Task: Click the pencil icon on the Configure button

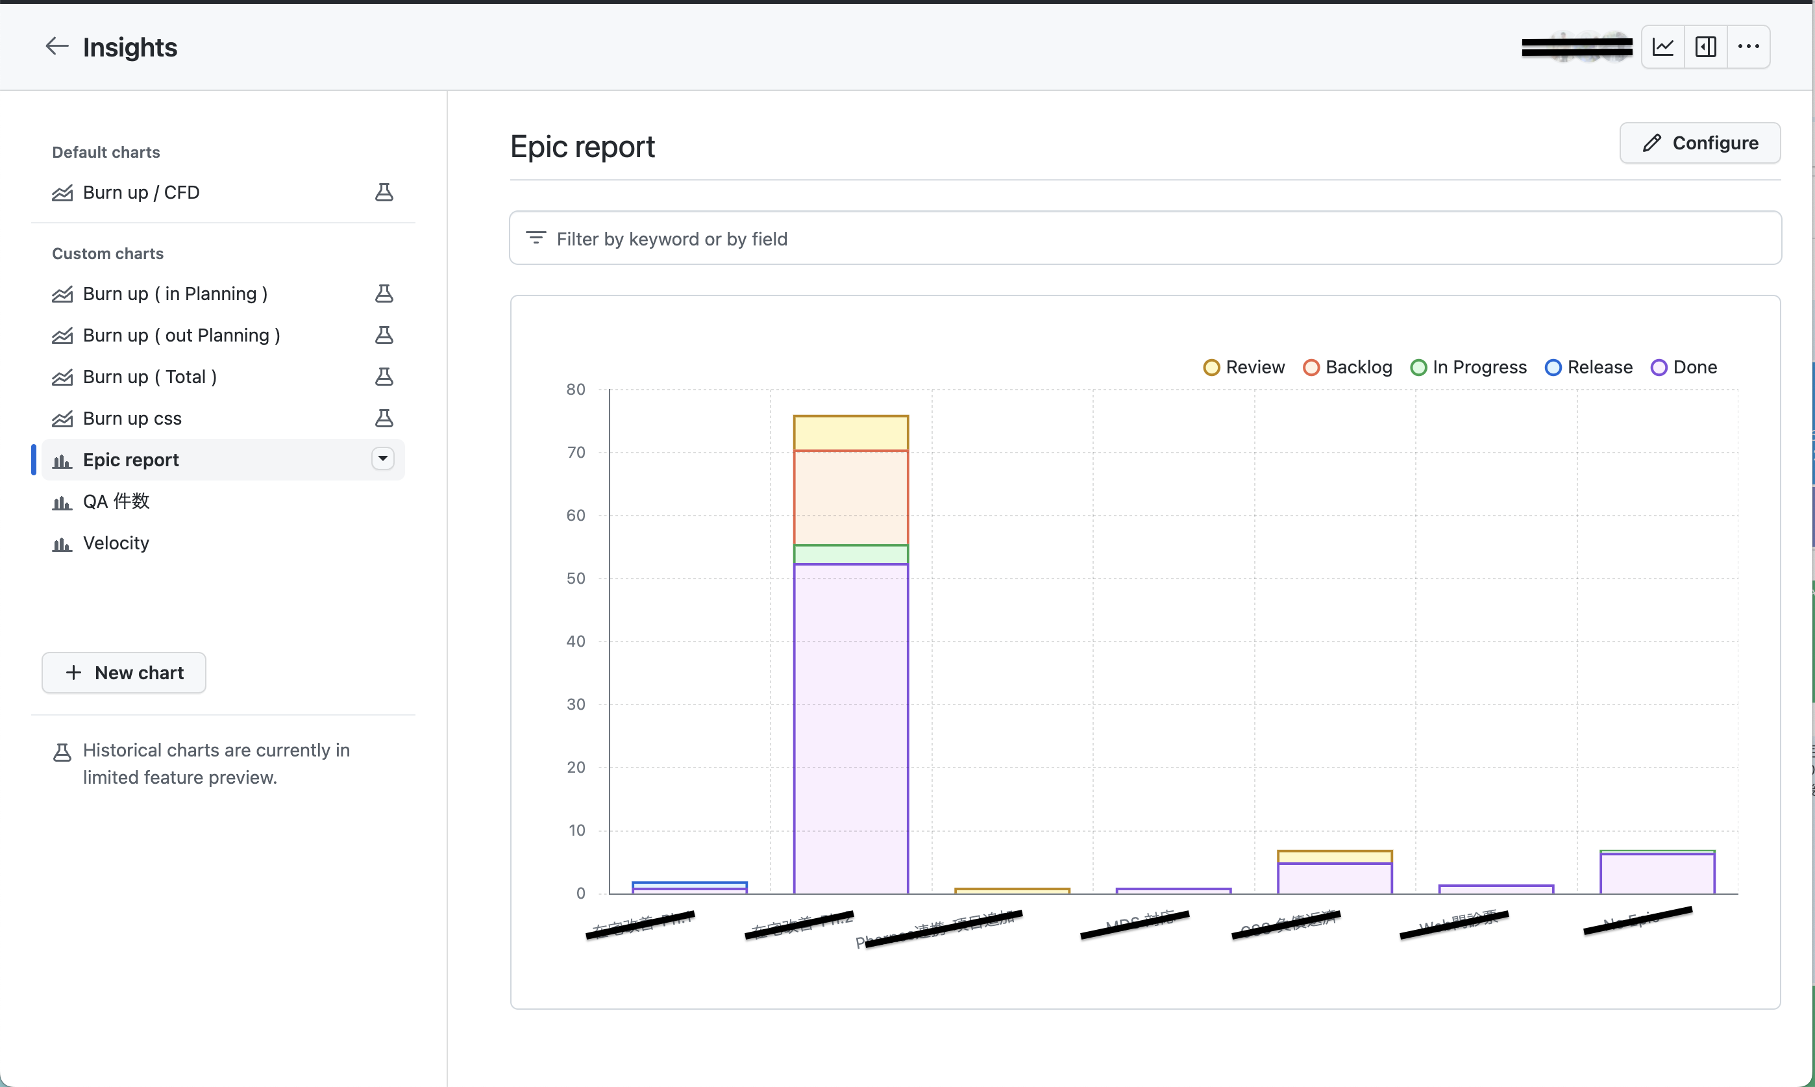Action: point(1651,143)
